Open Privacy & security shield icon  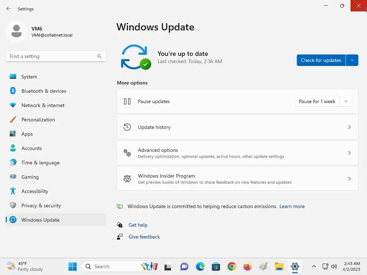13,205
